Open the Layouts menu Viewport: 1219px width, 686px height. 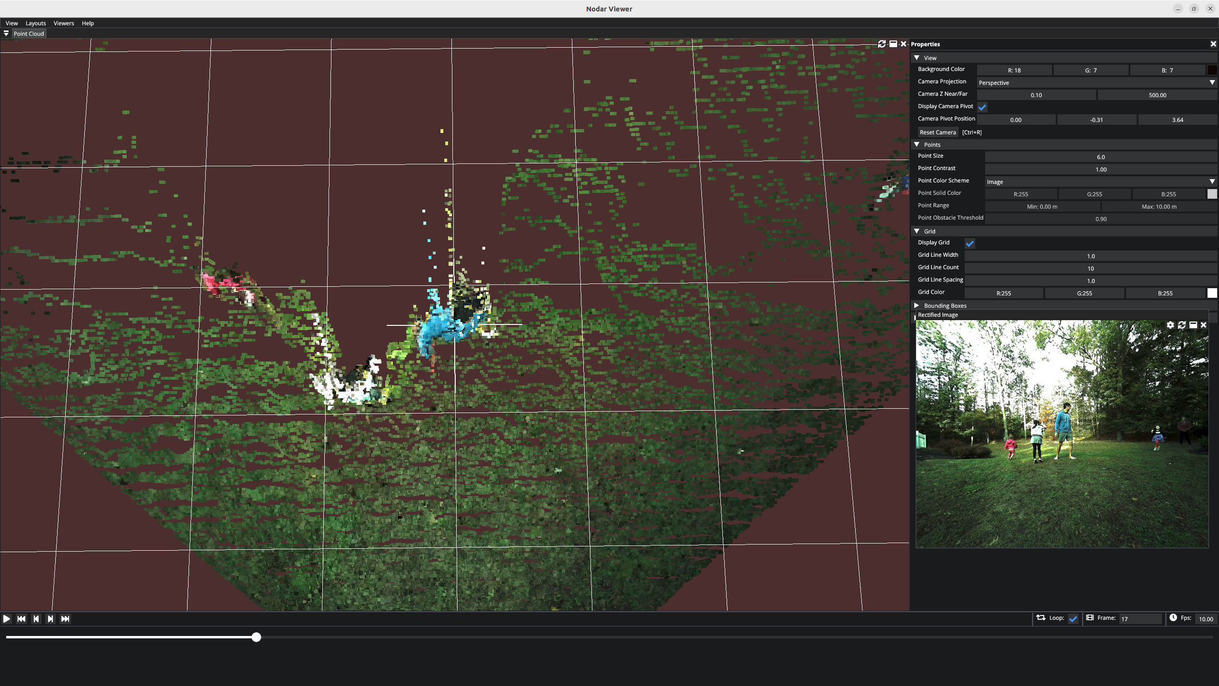pyautogui.click(x=36, y=23)
